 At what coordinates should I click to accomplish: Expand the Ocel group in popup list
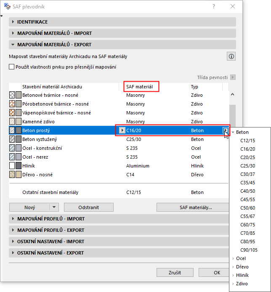point(233,258)
